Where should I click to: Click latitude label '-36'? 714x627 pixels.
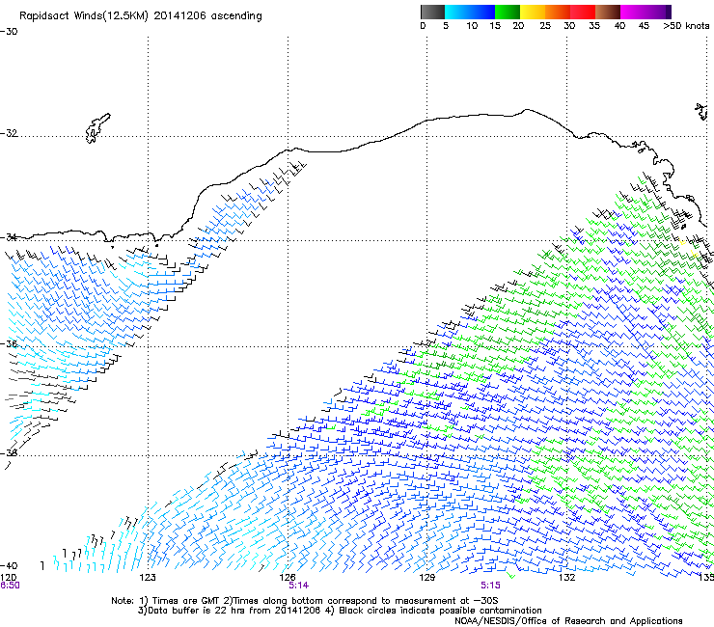pos(9,343)
